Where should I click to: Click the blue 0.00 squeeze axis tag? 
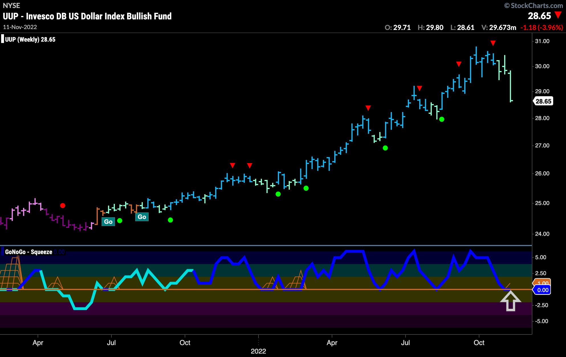pos(542,290)
